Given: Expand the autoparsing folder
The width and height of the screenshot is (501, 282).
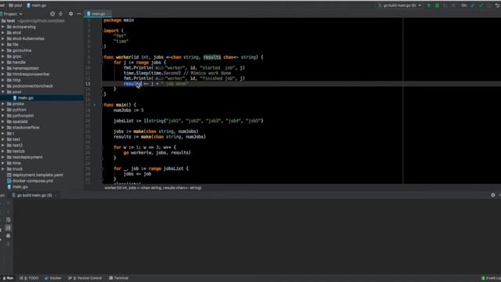Looking at the screenshot, I should point(3,27).
